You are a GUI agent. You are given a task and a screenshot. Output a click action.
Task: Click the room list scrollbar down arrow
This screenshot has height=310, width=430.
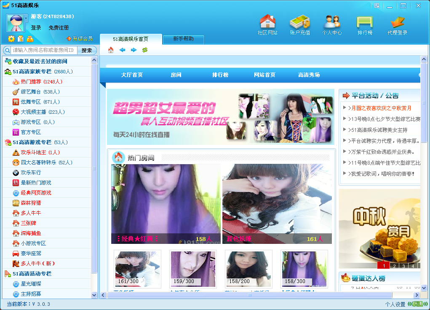(x=94, y=295)
